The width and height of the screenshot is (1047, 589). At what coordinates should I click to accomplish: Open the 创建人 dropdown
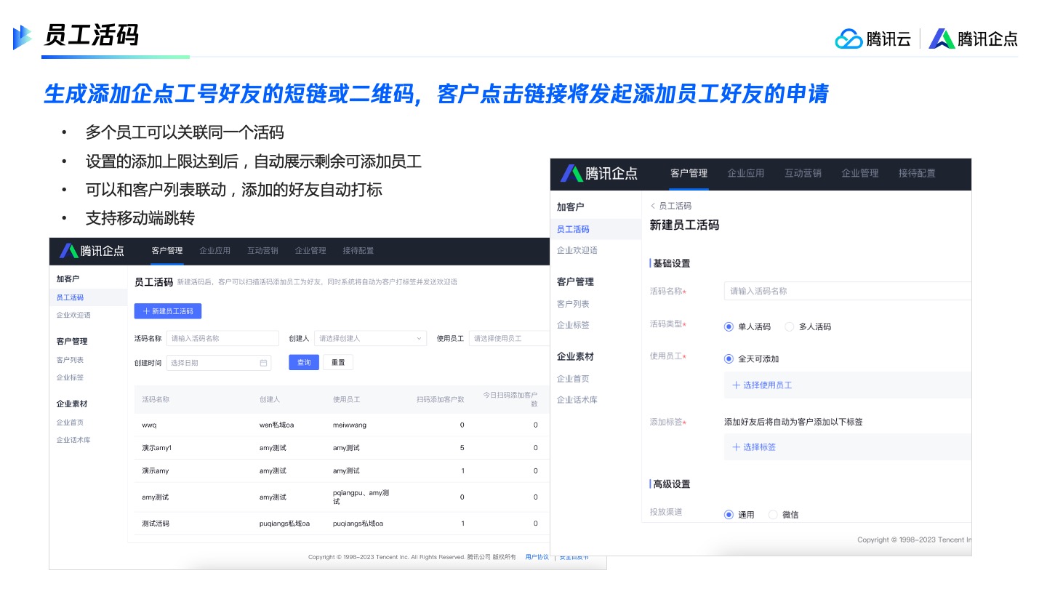pyautogui.click(x=370, y=338)
